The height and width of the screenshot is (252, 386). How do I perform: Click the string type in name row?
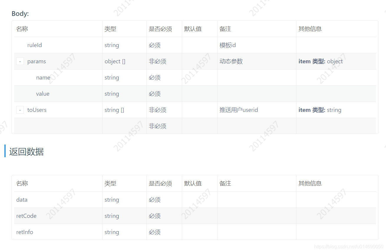[112, 77]
